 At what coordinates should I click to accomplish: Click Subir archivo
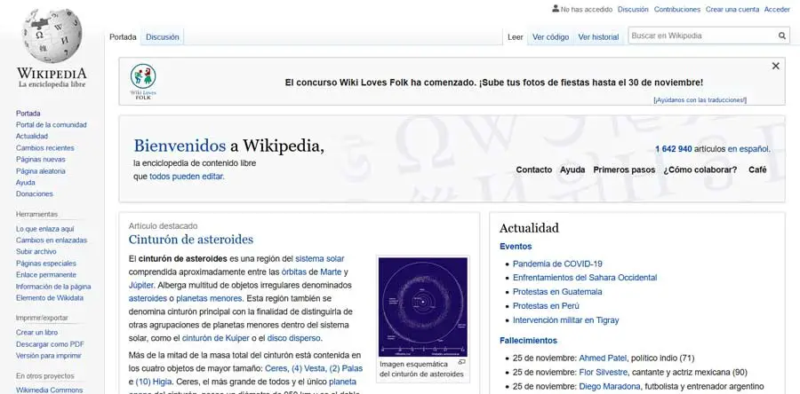pyautogui.click(x=36, y=251)
